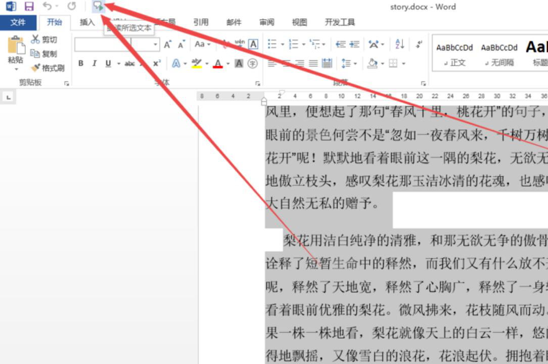
Task: Switch to the 视图 (View) tab
Action: [x=299, y=22]
